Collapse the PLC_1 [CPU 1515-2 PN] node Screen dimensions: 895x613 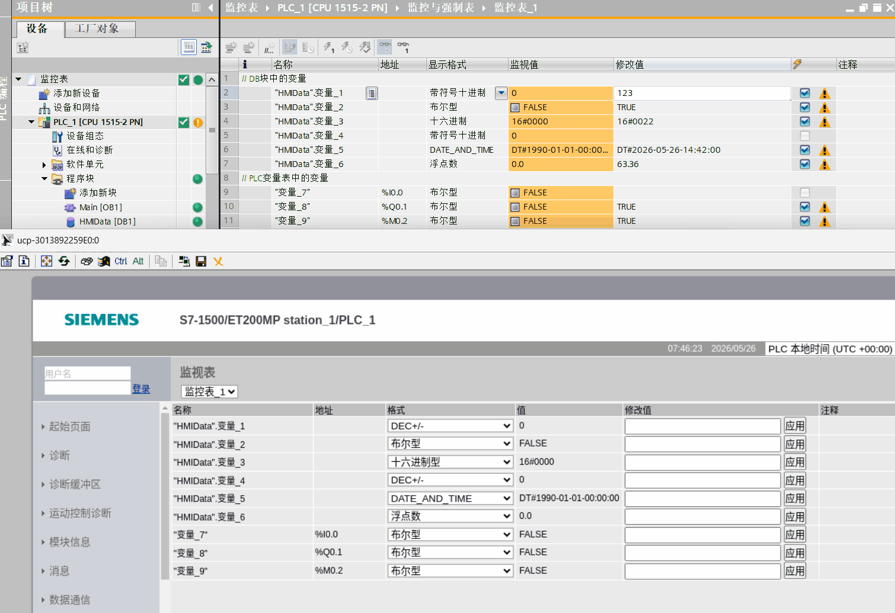[31, 122]
